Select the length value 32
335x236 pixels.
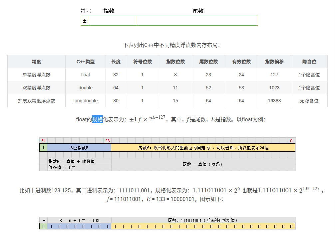point(116,75)
